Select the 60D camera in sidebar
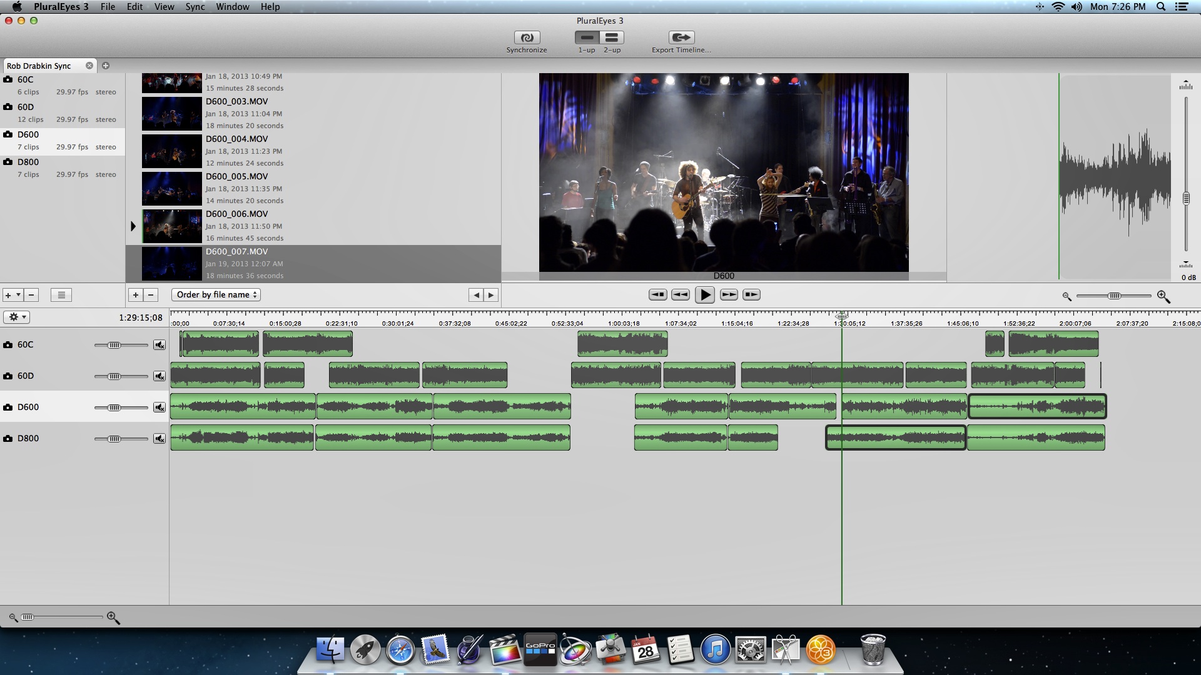 click(63, 113)
